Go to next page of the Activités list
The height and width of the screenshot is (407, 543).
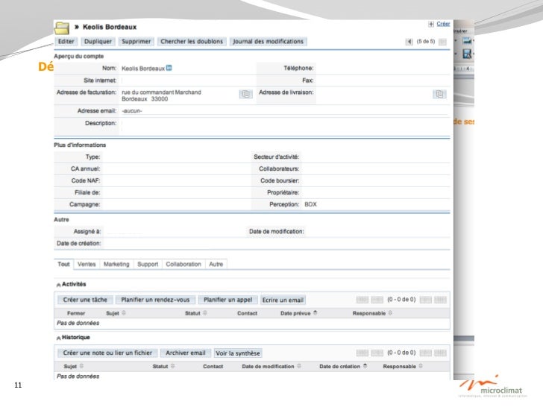point(426,300)
